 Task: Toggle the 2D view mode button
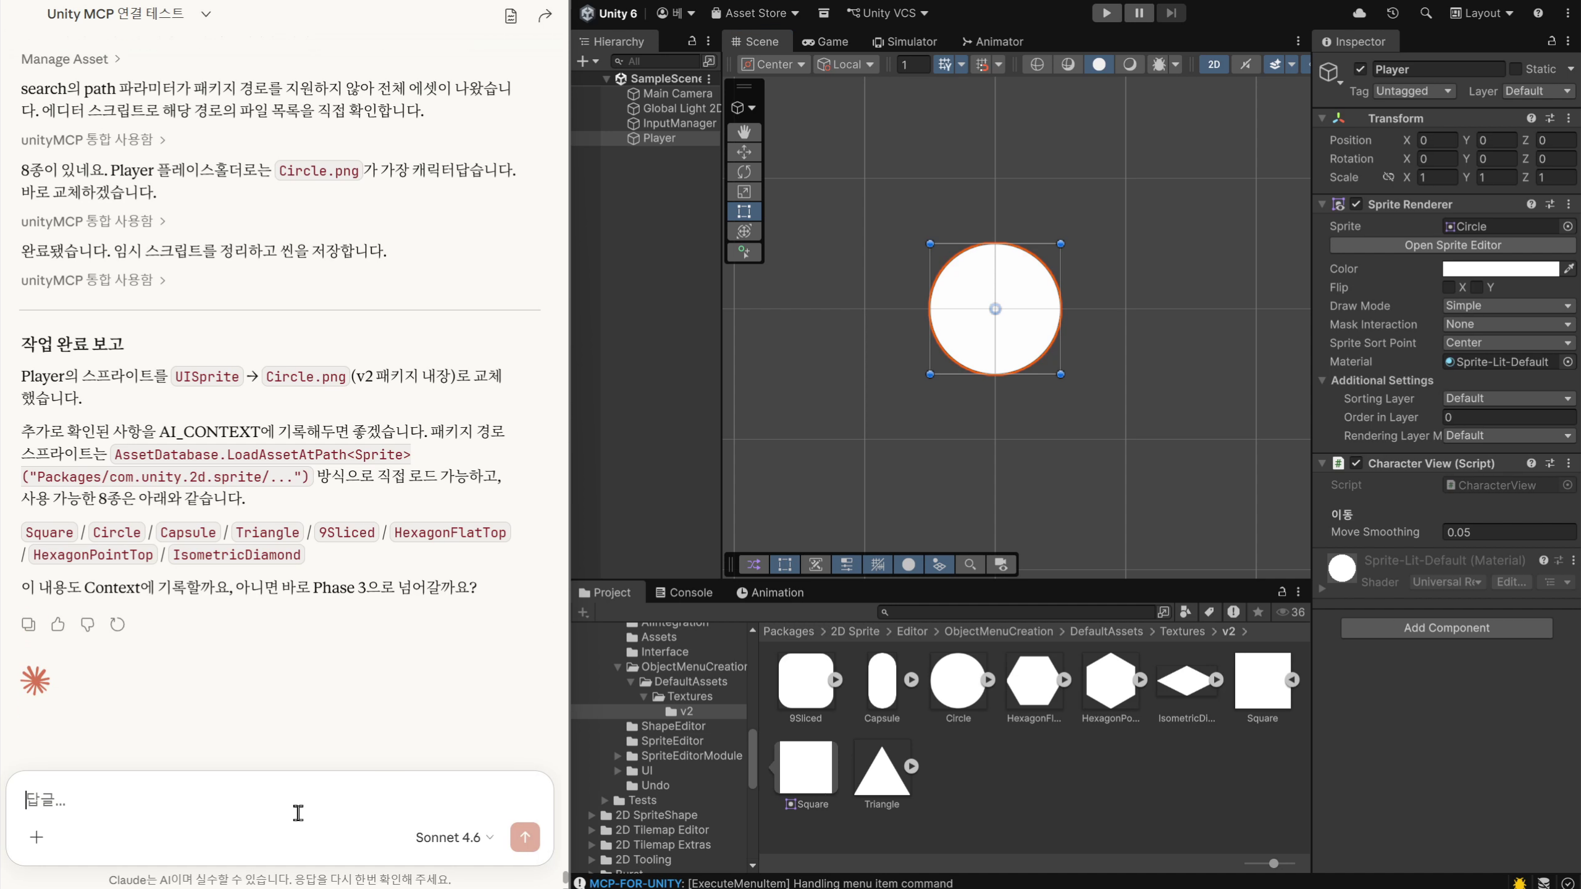pos(1214,64)
